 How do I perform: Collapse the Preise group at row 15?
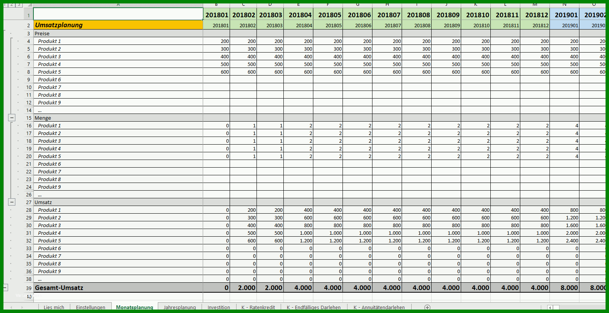12,118
